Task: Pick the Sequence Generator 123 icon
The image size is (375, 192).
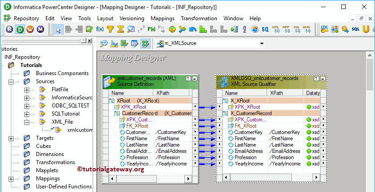Action: click(x=141, y=29)
